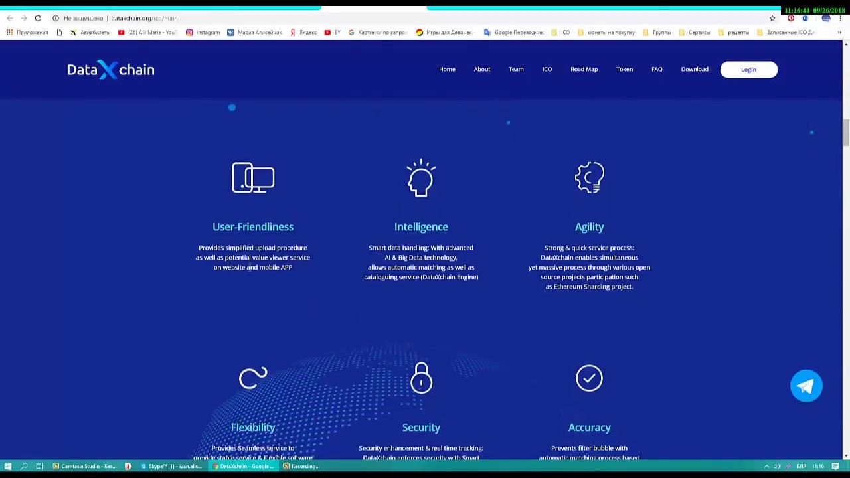The height and width of the screenshot is (478, 850).
Task: Bookmark this page with star icon
Action: coord(772,18)
